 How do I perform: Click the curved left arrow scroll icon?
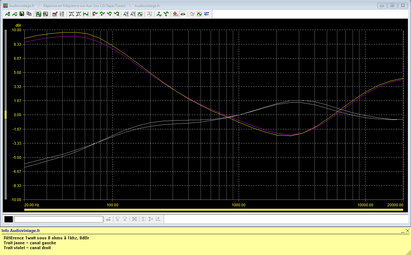(102, 14)
